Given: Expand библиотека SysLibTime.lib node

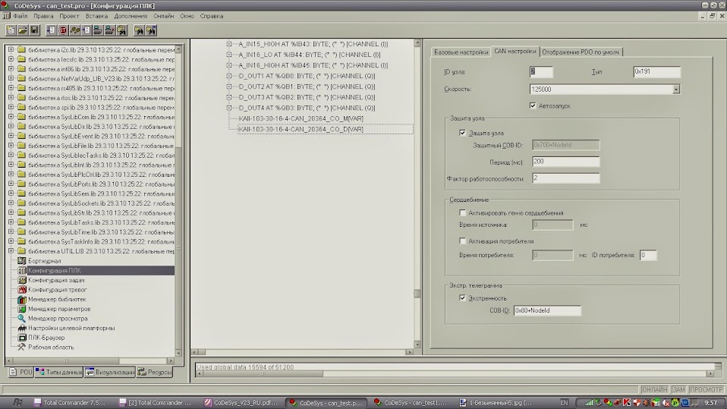Looking at the screenshot, I should click(x=11, y=232).
